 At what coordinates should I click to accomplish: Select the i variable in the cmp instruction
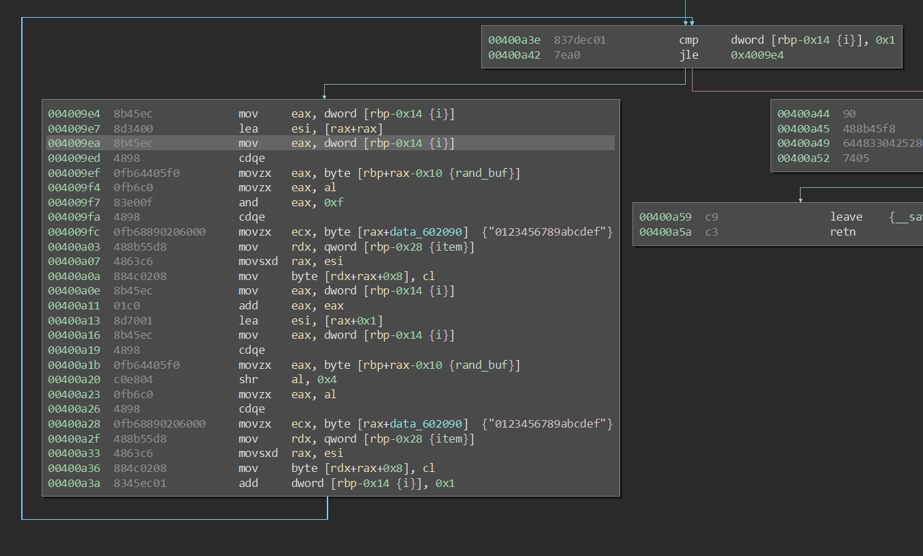[x=848, y=40]
